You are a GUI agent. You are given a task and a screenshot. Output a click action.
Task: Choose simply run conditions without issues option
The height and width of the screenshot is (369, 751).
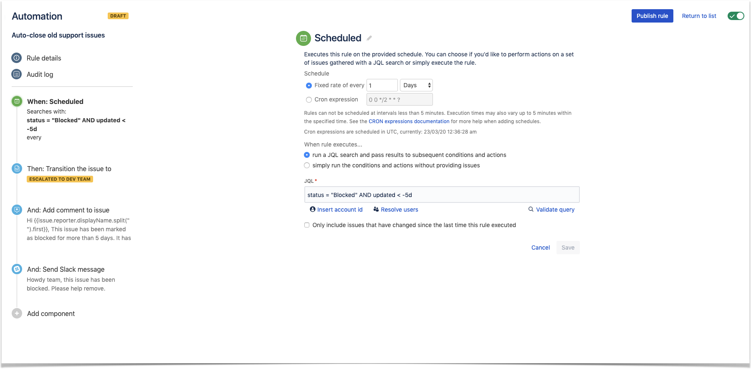pos(307,165)
